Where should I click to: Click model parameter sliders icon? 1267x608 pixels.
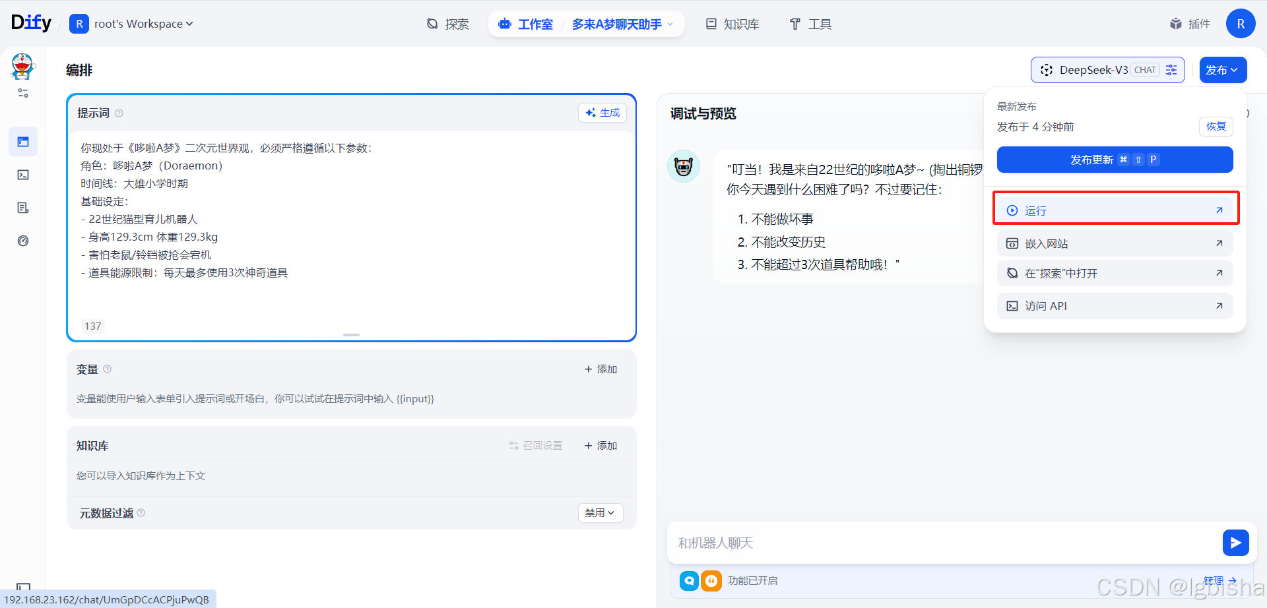[1172, 70]
